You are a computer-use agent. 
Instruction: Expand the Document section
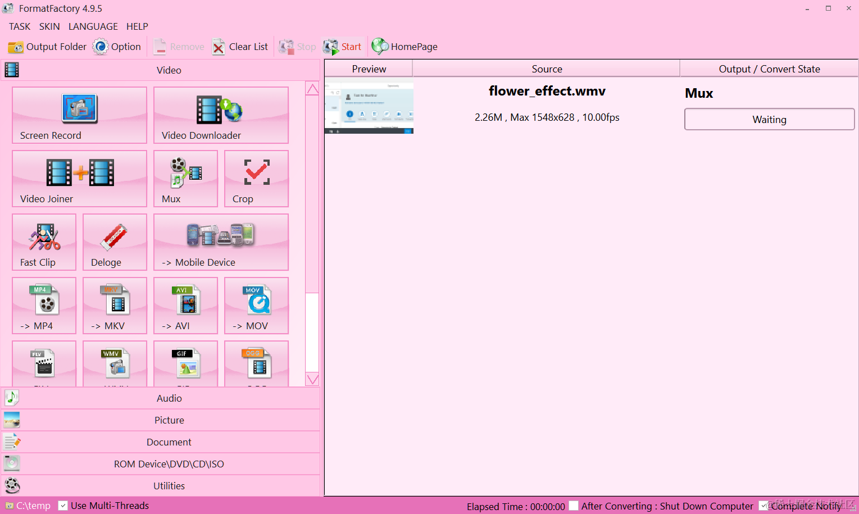pos(161,442)
